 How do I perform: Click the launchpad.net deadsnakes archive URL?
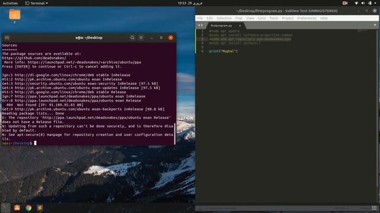84,62
